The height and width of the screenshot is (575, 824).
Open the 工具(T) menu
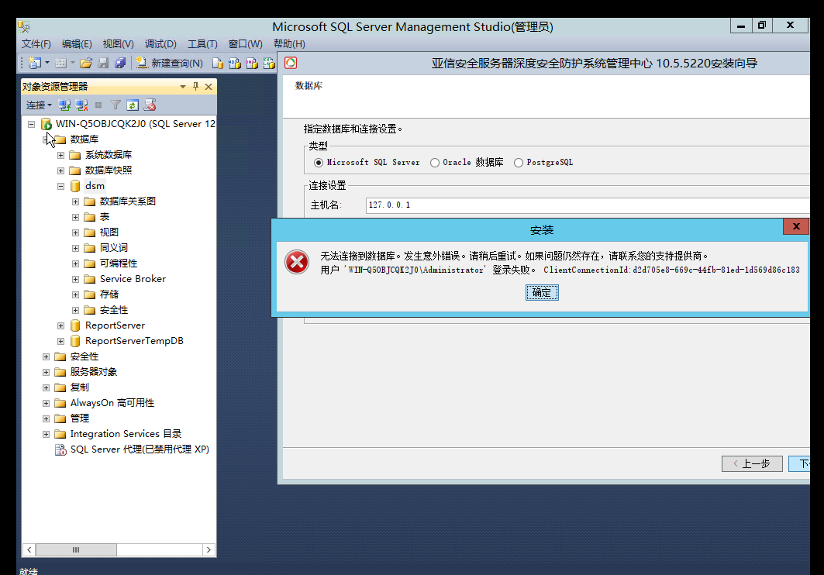tap(202, 44)
